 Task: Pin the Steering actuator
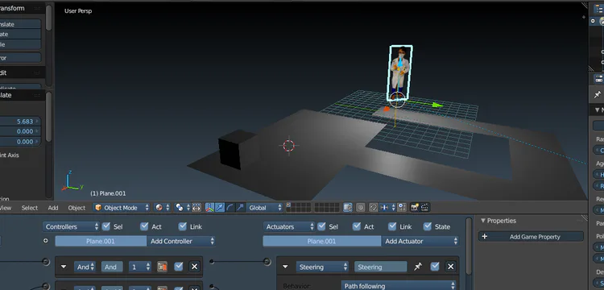tap(418, 267)
